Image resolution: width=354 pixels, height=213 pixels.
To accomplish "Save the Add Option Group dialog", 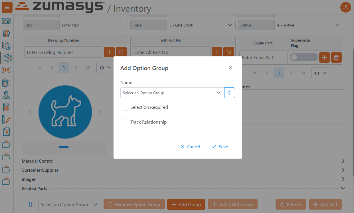I will pyautogui.click(x=219, y=147).
